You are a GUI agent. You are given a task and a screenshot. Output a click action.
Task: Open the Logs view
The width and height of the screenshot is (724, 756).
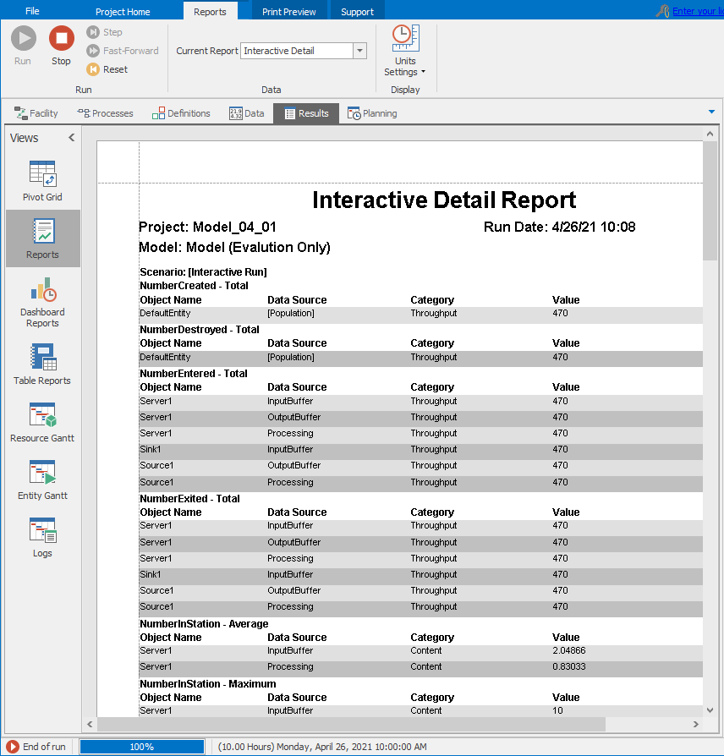tap(42, 537)
